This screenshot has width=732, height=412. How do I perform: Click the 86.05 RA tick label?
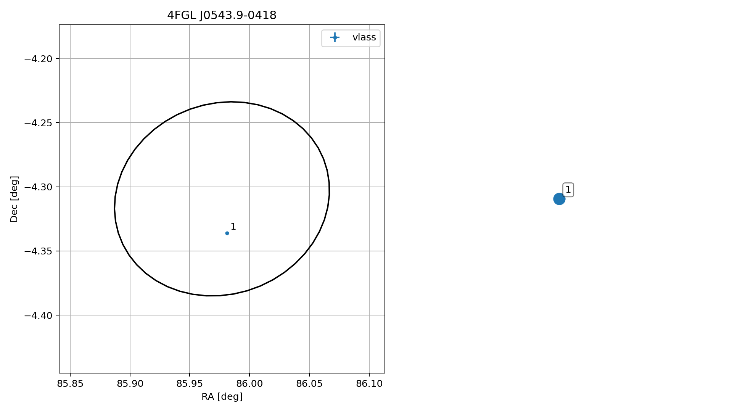click(309, 384)
